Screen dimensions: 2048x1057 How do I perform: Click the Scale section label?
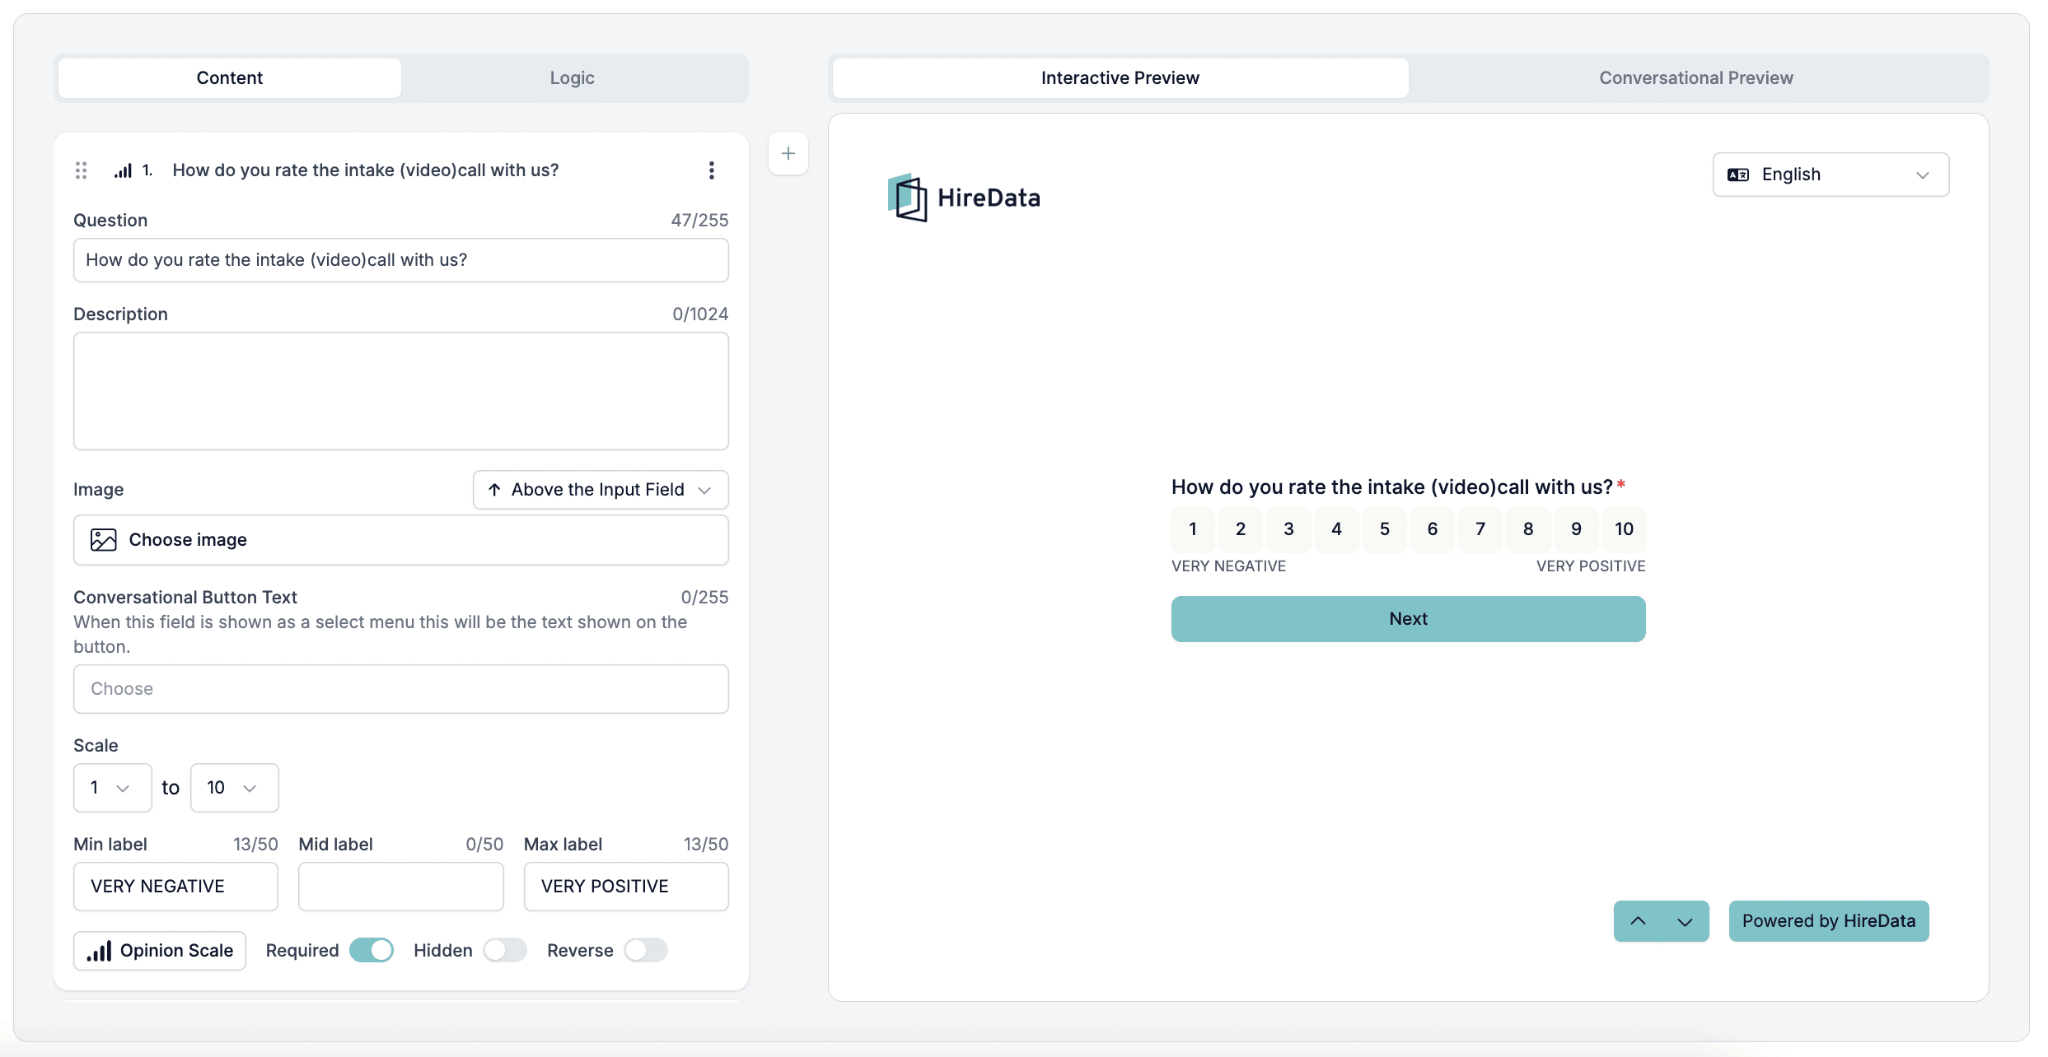tap(96, 746)
